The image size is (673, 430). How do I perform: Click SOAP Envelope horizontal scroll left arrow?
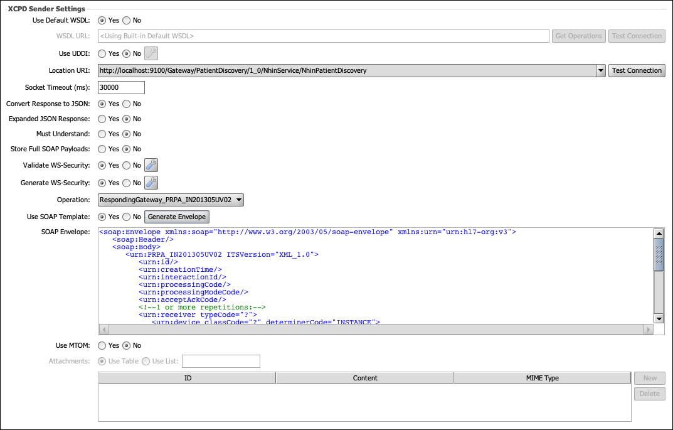[x=104, y=330]
